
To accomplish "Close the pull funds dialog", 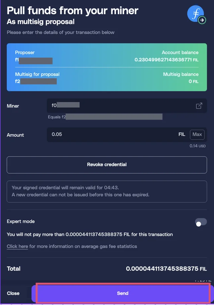I will point(13,293).
